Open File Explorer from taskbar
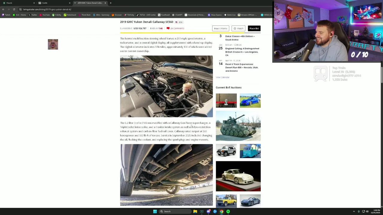Image resolution: width=383 pixels, height=215 pixels. click(195, 211)
